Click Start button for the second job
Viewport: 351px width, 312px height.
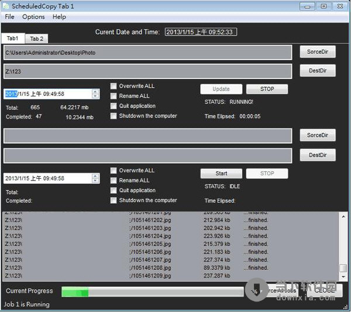(x=221, y=174)
